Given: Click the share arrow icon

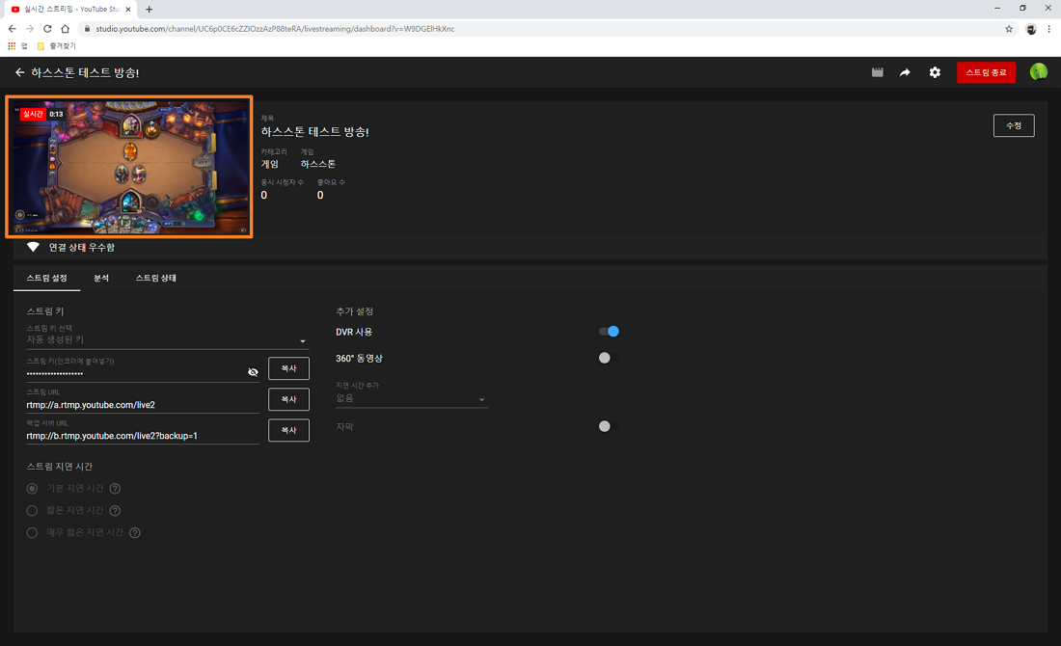Looking at the screenshot, I should (x=905, y=72).
